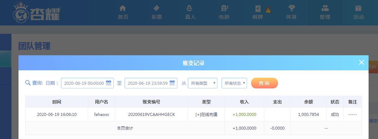Click the 杏耀 site logo
Image resolution: width=378 pixels, height=139 pixels.
pos(36,13)
